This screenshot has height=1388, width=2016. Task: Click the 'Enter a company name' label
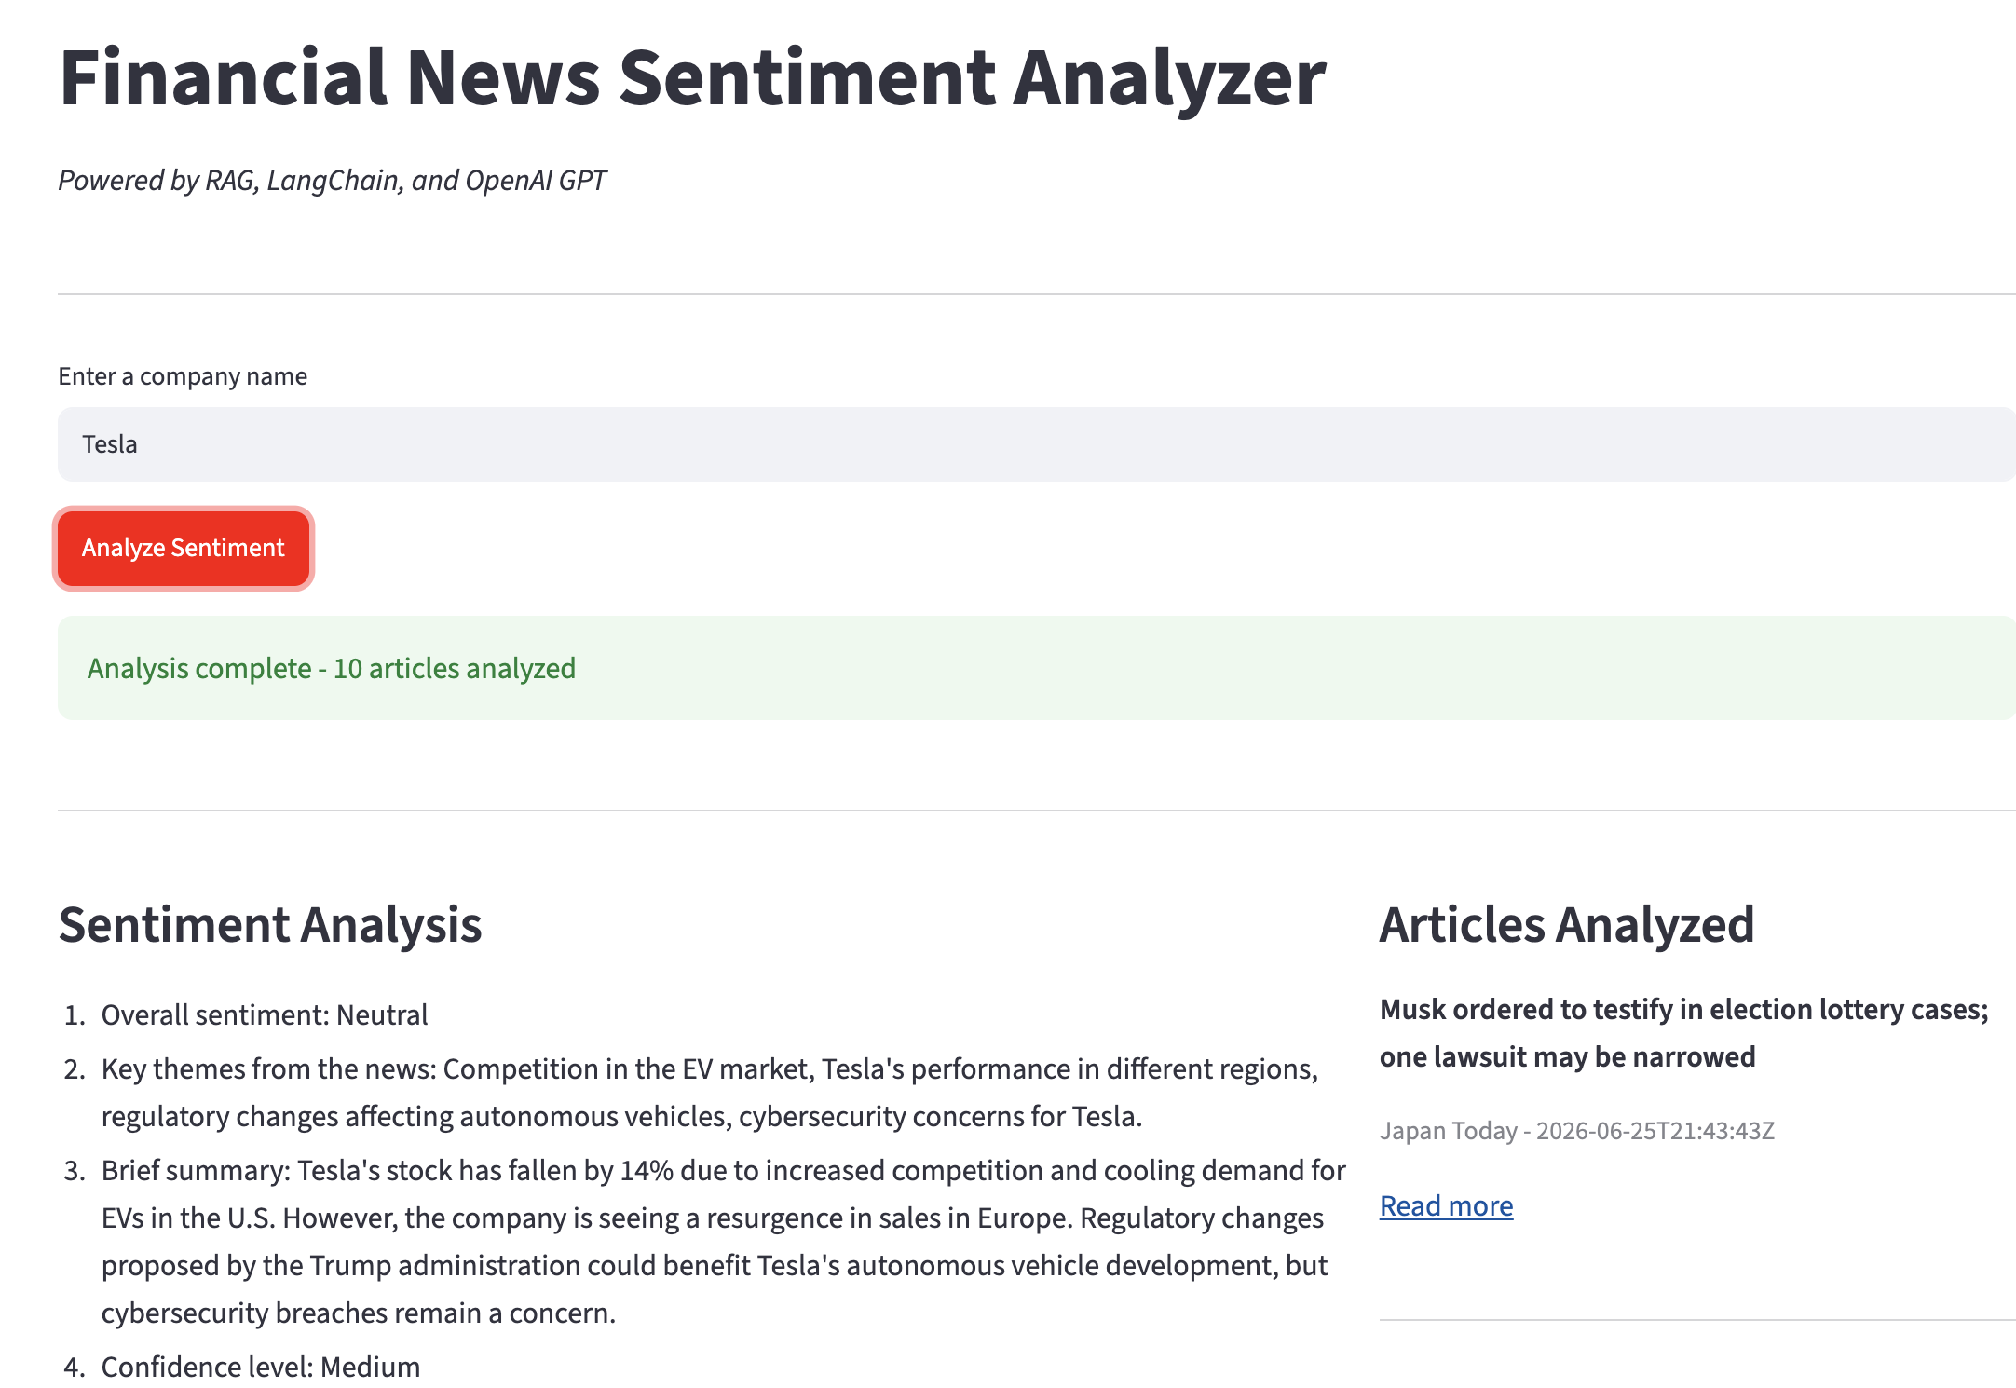point(183,376)
